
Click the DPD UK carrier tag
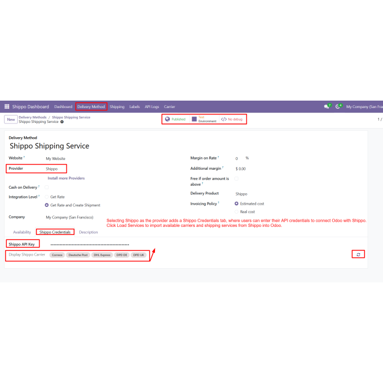(138, 255)
